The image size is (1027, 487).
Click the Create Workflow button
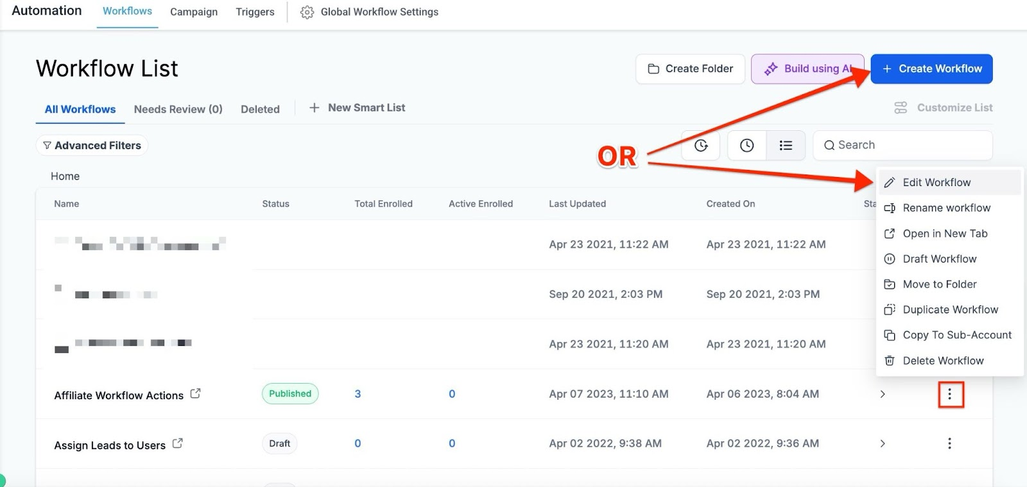pos(931,69)
